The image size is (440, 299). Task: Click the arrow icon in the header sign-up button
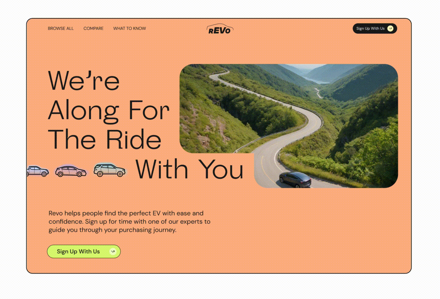390,28
